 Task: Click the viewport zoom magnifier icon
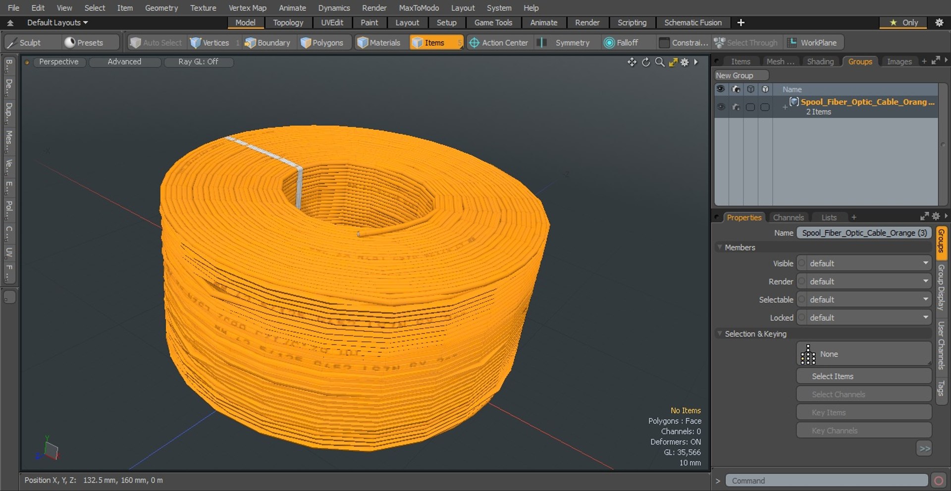660,62
